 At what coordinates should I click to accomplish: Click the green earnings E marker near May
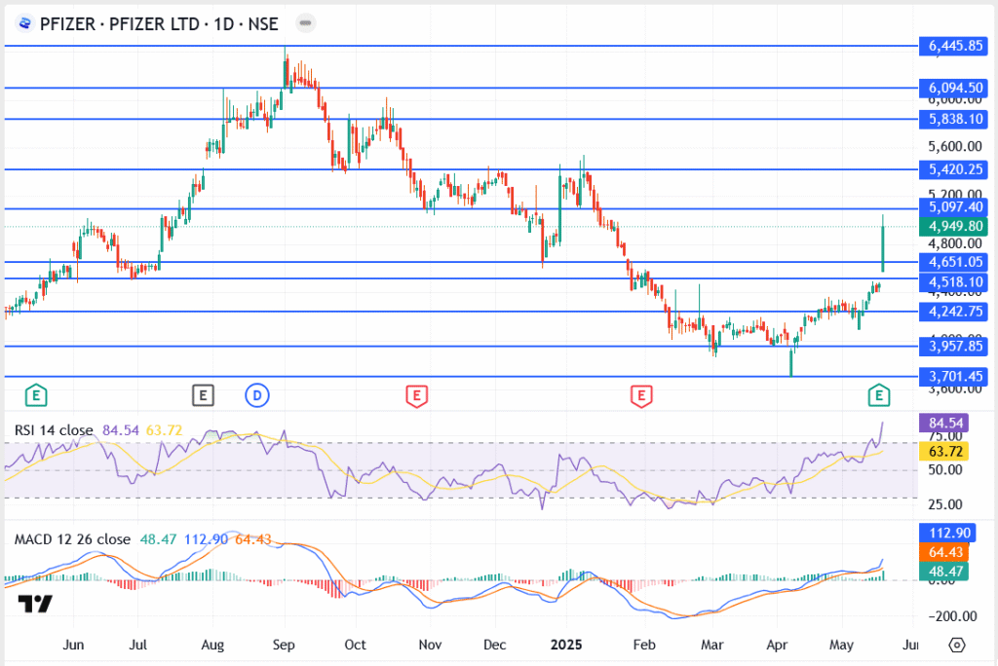click(x=879, y=395)
